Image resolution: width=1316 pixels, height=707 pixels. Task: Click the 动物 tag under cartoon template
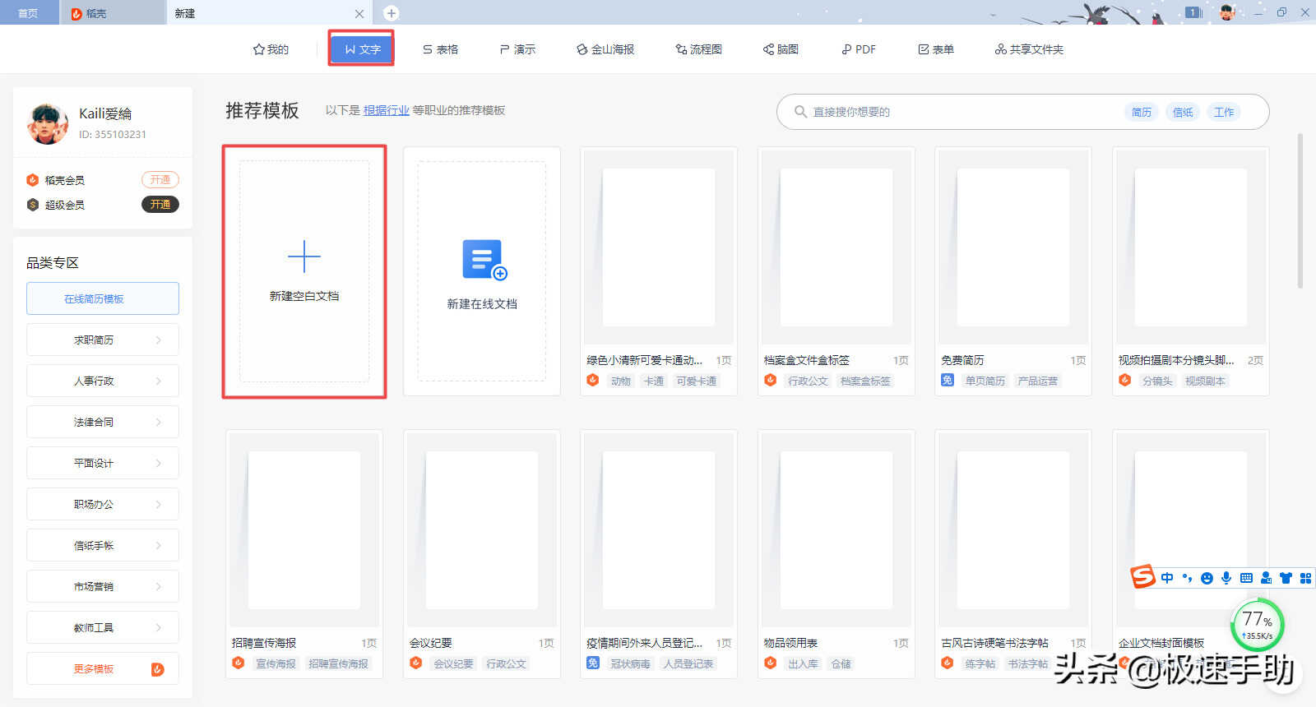[x=621, y=381]
